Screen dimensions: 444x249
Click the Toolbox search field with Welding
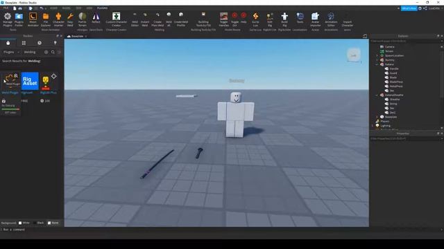point(33,53)
